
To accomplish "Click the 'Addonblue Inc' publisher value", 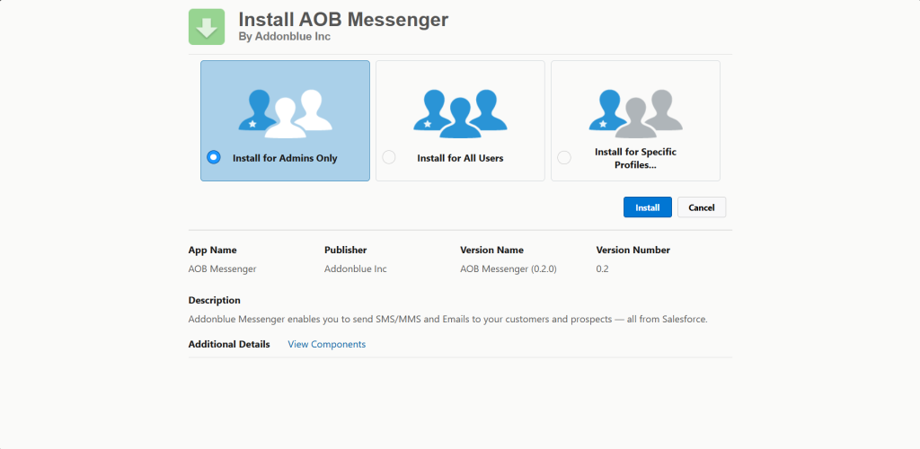I will pos(355,269).
